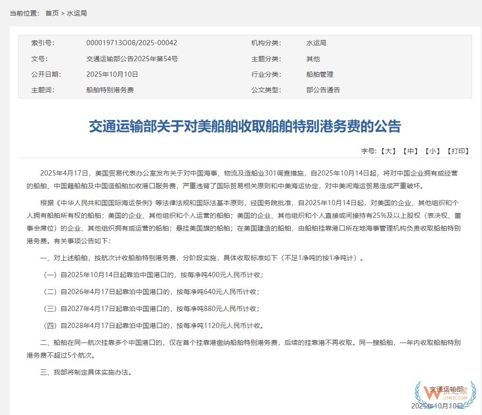
Task: Click the line 三、我部将制定具体实施办法
Action: 86,373
